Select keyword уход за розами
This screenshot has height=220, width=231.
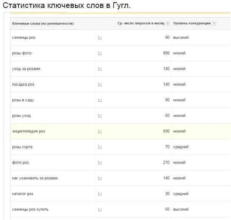26,69
